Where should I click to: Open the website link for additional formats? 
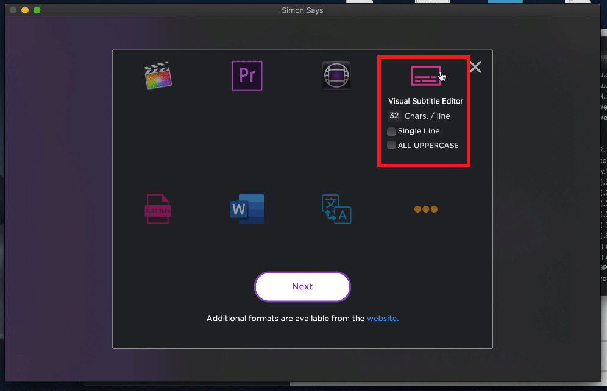point(383,319)
